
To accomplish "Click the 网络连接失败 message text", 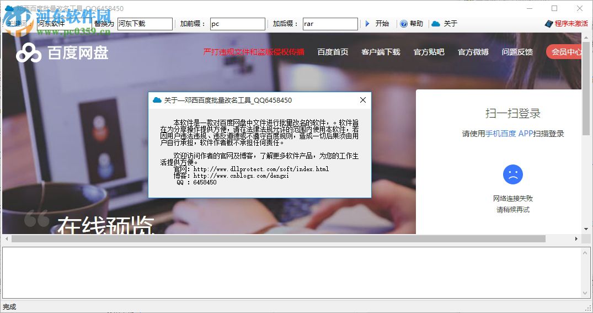I will 513,198.
